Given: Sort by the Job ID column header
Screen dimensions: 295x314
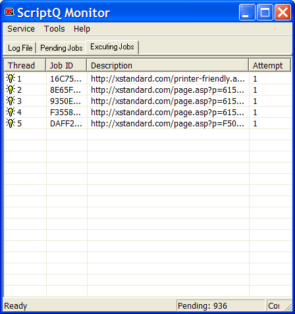Looking at the screenshot, I should 67,65.
